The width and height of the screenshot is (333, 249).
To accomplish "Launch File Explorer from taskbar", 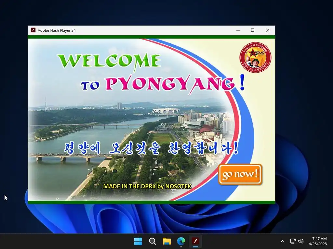I will pos(167,241).
